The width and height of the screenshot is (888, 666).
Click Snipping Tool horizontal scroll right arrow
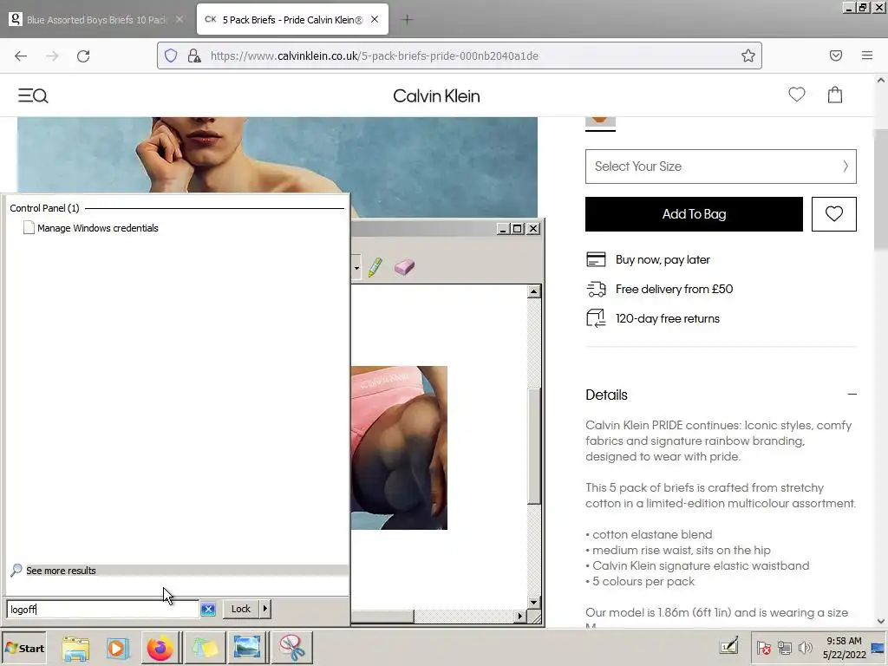point(520,617)
